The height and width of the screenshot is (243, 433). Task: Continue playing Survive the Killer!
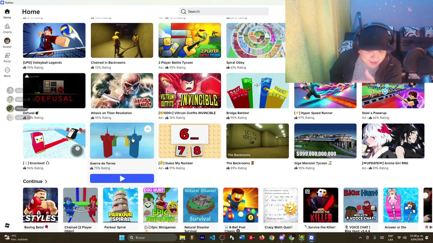(x=321, y=205)
